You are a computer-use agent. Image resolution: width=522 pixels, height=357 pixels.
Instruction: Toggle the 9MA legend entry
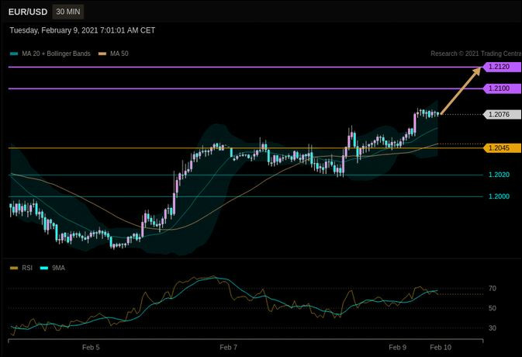[53, 268]
